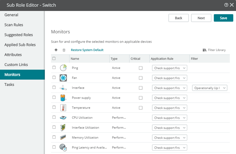Open Ping Latency Application Rule dropdown

click(x=170, y=147)
